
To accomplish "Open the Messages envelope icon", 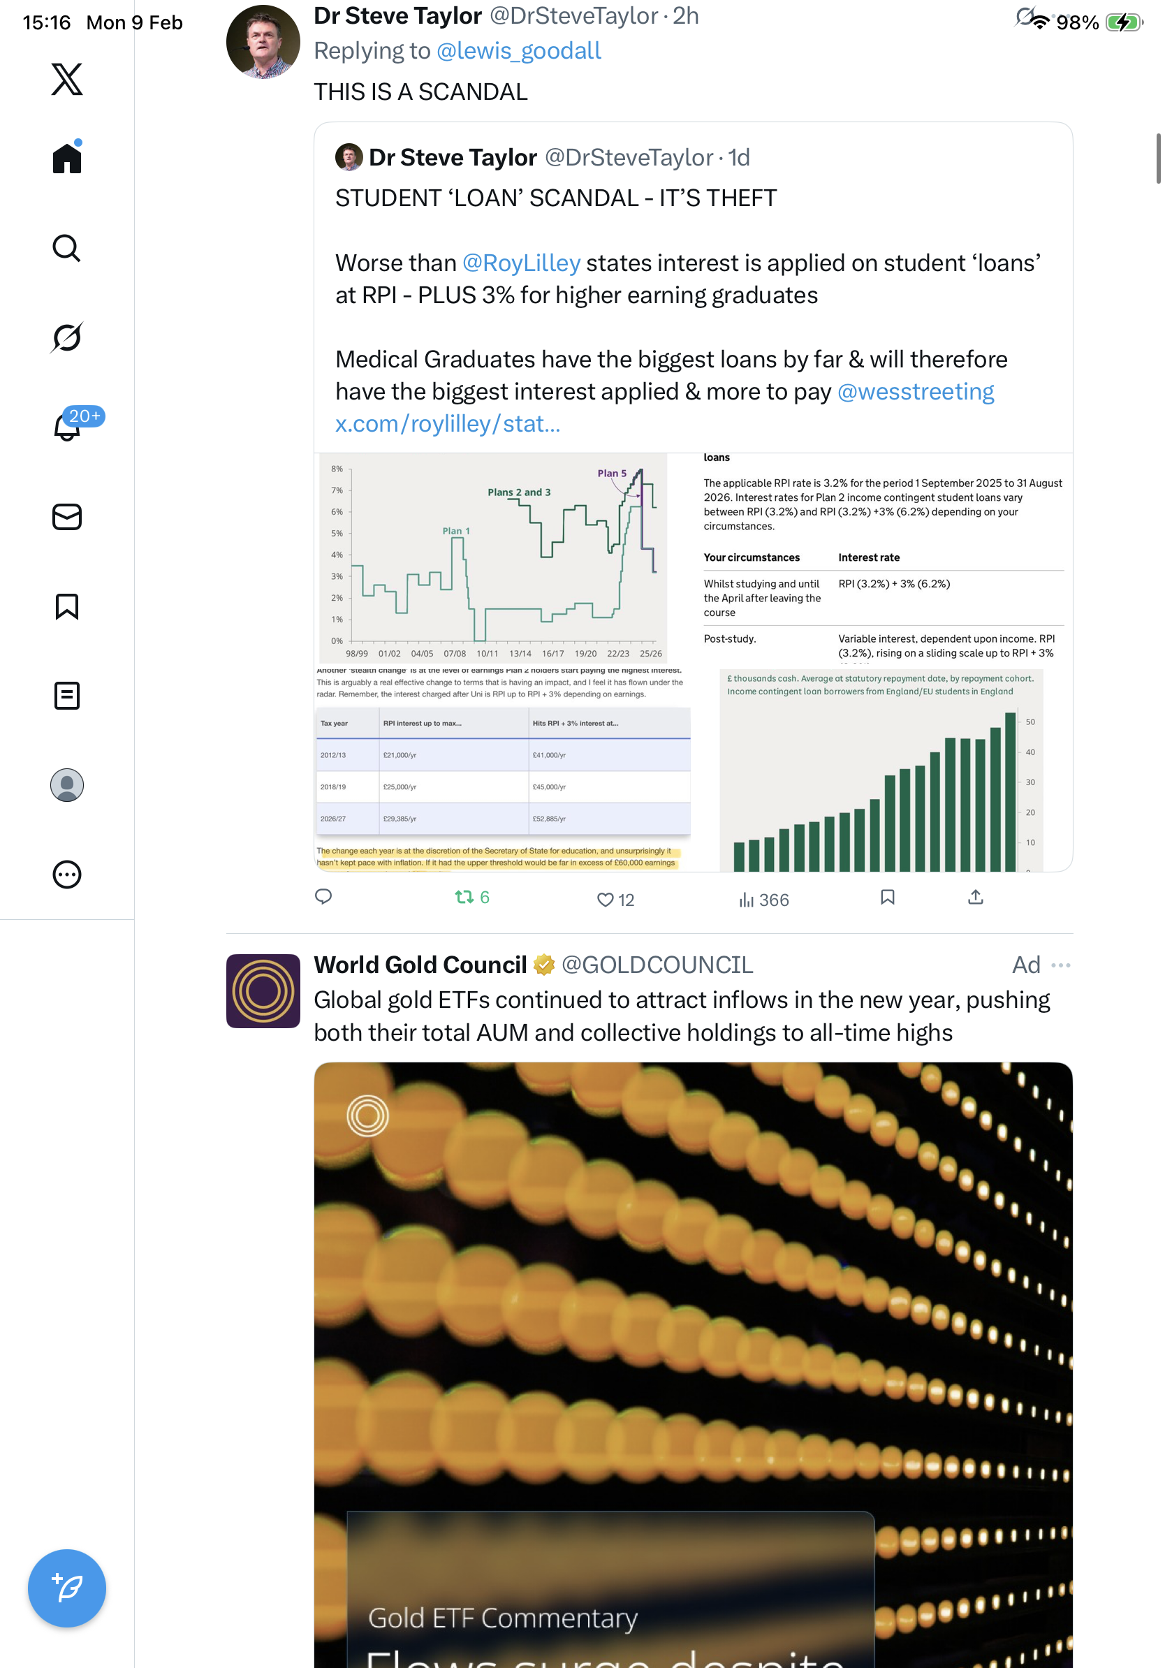I will coord(67,516).
